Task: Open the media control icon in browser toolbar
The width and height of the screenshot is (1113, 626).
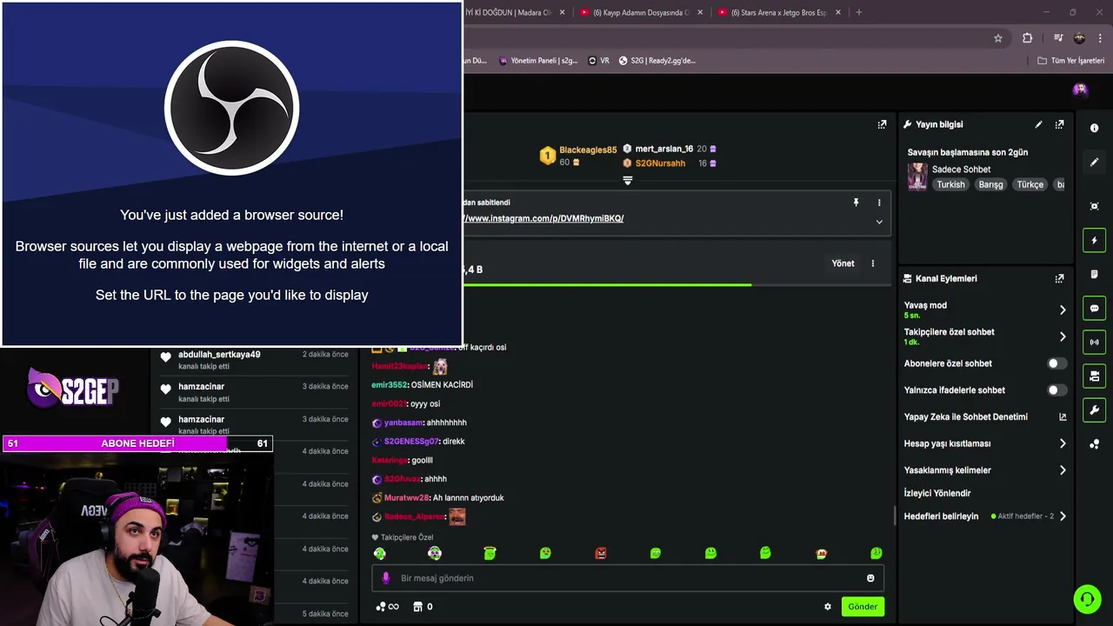Action: pos(1058,38)
